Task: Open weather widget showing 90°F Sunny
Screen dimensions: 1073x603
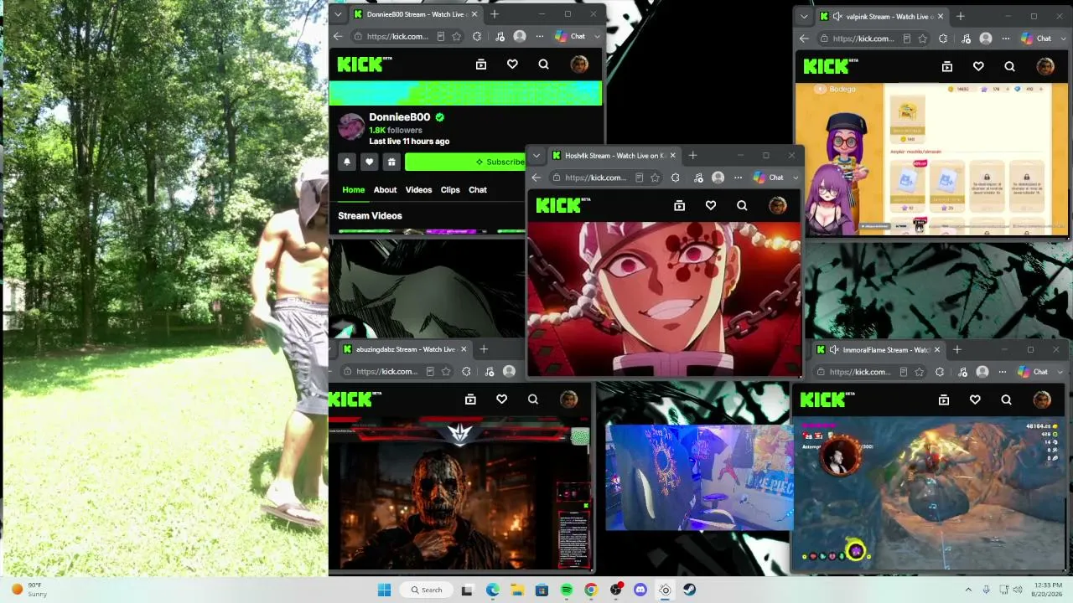Action: click(29, 590)
